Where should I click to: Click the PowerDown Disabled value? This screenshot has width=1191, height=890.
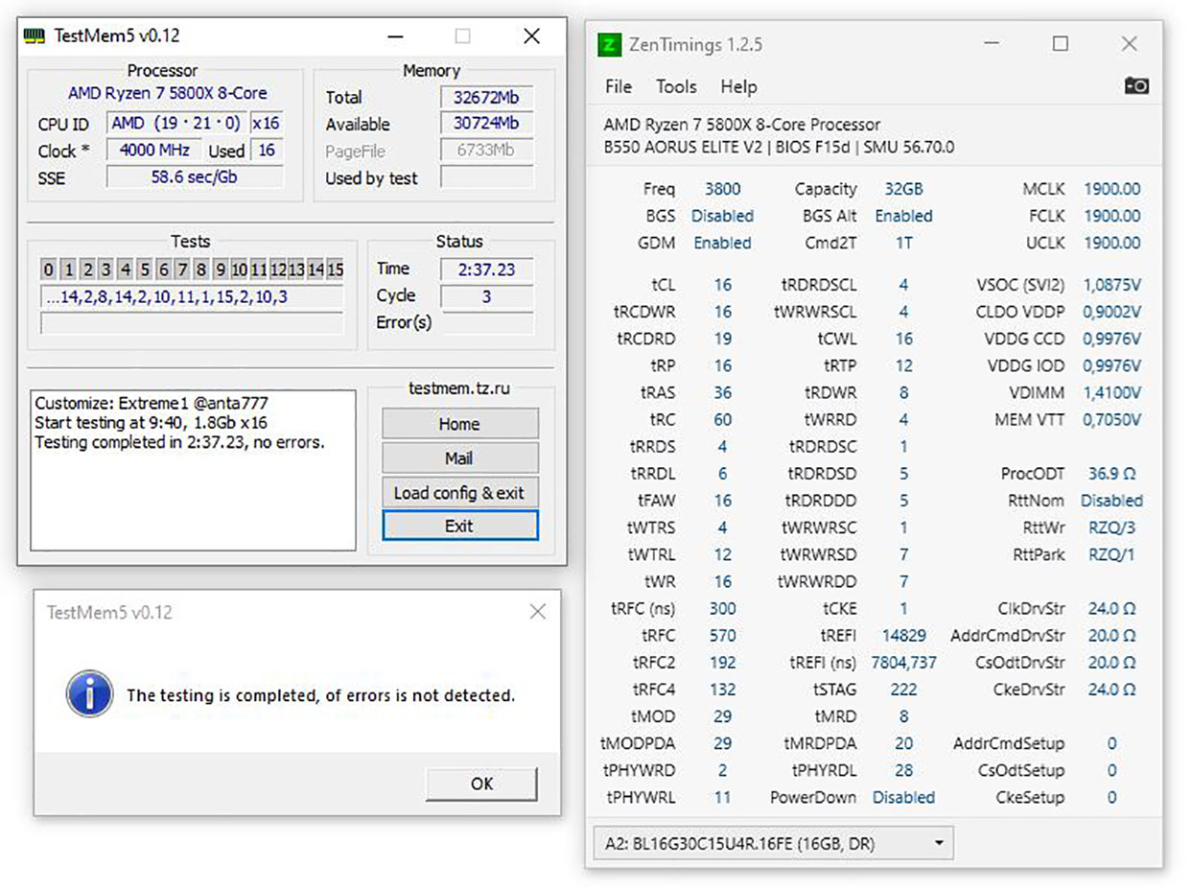click(x=903, y=798)
